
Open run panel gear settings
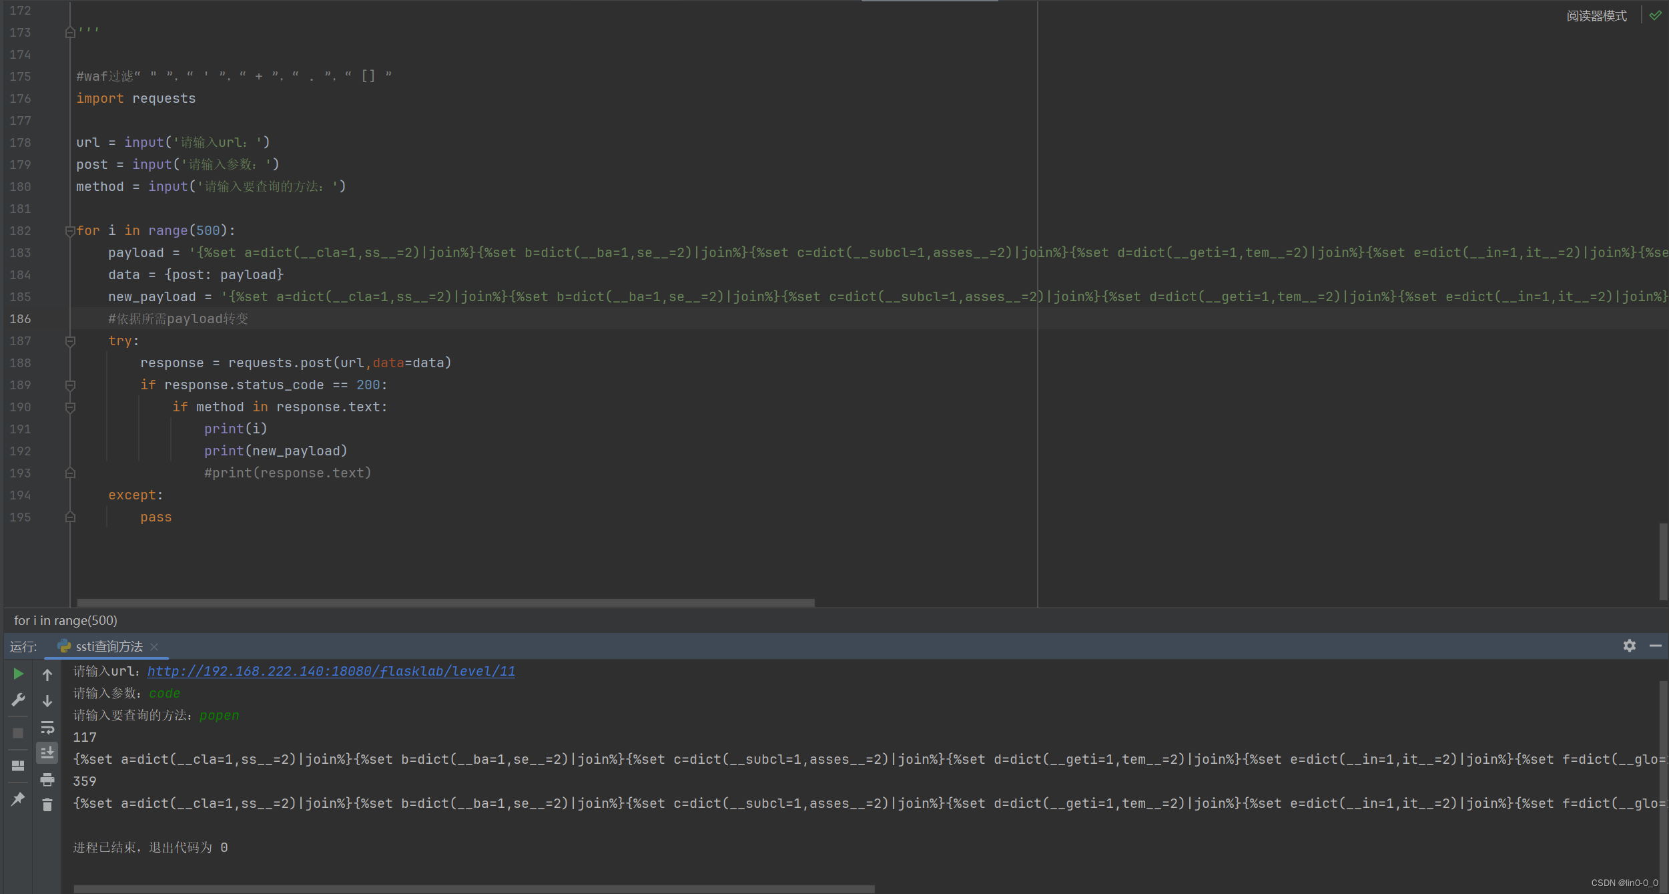point(1629,646)
